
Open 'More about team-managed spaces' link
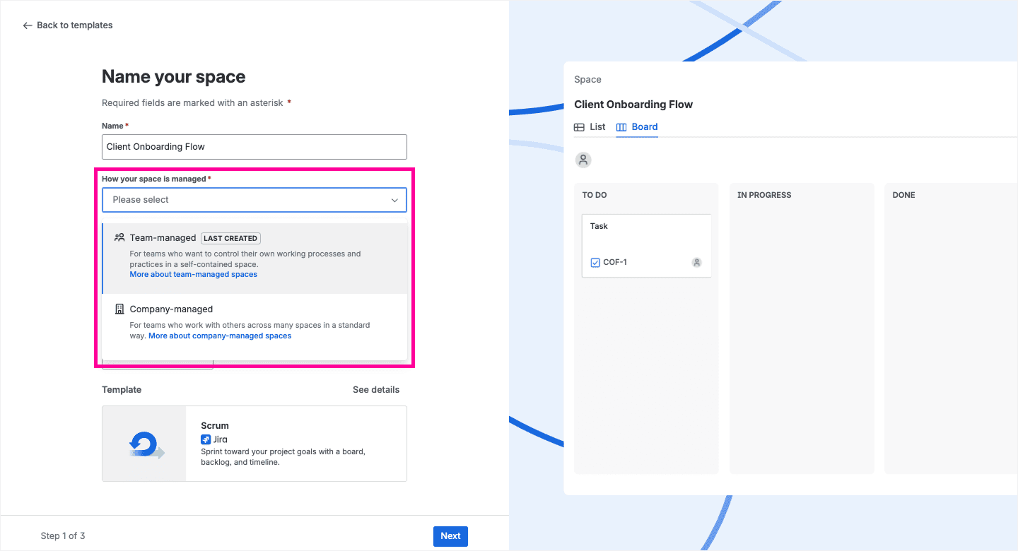coord(194,274)
